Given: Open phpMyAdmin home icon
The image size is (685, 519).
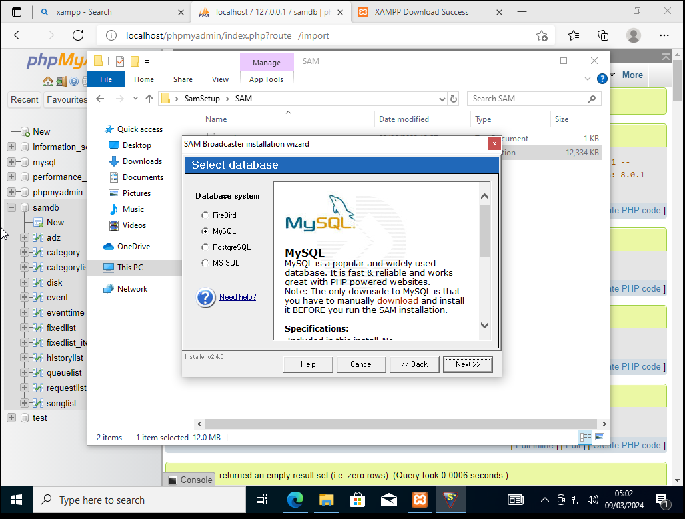Looking at the screenshot, I should click(x=48, y=81).
